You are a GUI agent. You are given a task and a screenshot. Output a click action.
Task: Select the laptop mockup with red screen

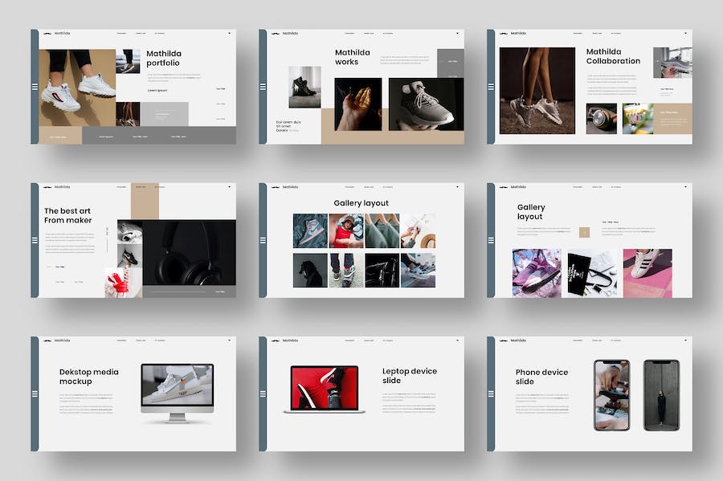click(x=324, y=389)
